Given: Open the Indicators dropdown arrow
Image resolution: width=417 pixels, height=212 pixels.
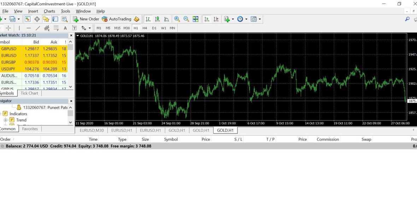Looking at the screenshot, I should click(x=233, y=19).
